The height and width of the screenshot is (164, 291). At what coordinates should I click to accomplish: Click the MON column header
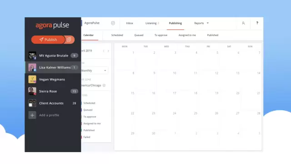(x=125, y=46)
